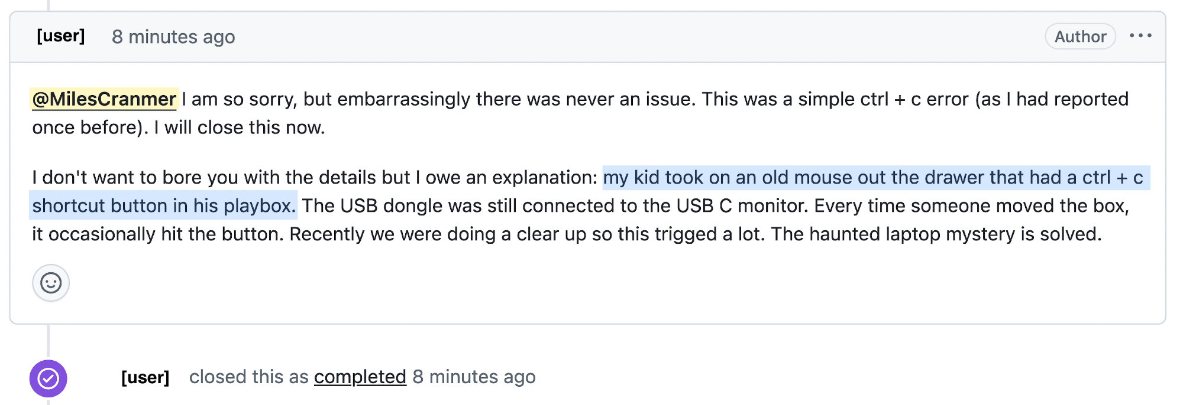Click the purple closed-as-completed check icon
The width and height of the screenshot is (1183, 405).
tap(49, 378)
